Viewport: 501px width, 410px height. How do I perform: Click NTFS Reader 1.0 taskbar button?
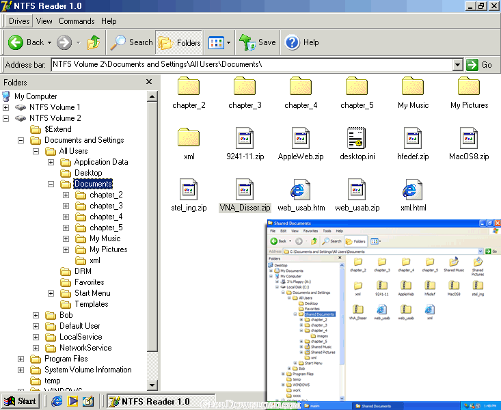click(x=161, y=401)
